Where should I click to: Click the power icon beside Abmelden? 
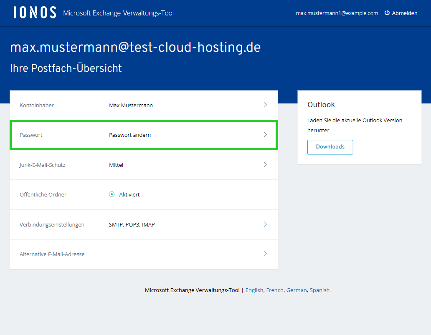pyautogui.click(x=387, y=13)
